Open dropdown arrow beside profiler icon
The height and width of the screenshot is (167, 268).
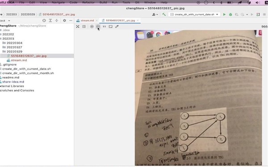(247, 15)
